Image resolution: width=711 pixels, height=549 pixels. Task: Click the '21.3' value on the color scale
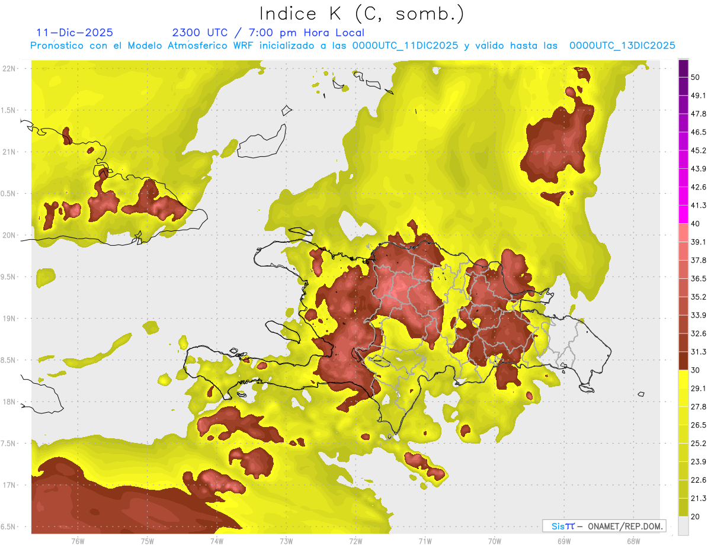(x=699, y=498)
